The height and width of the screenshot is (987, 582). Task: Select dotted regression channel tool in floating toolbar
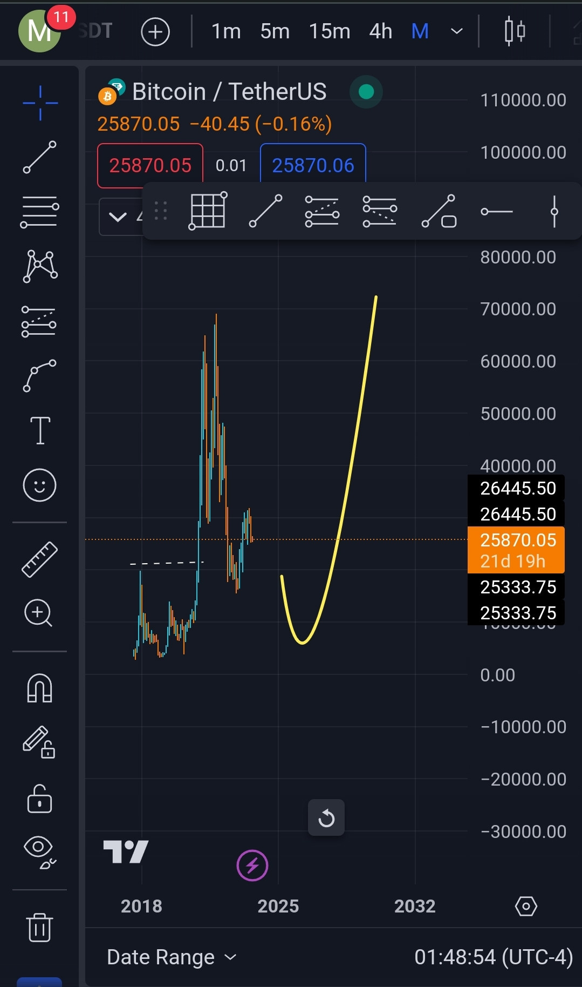click(x=380, y=211)
